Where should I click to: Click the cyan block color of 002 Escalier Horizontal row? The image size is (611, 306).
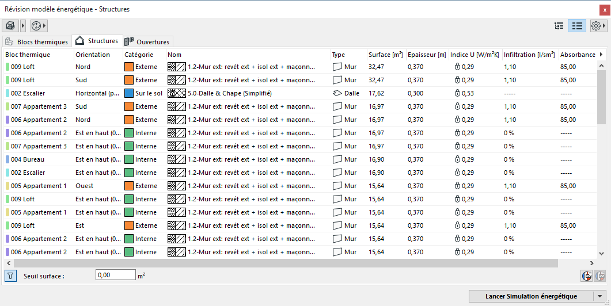pos(7,93)
